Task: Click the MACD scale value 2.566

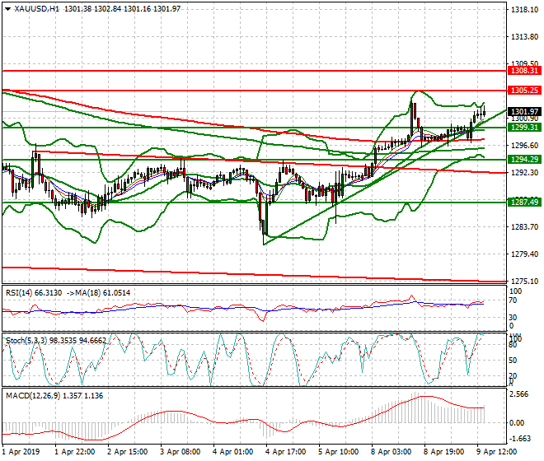Action: 519,394
